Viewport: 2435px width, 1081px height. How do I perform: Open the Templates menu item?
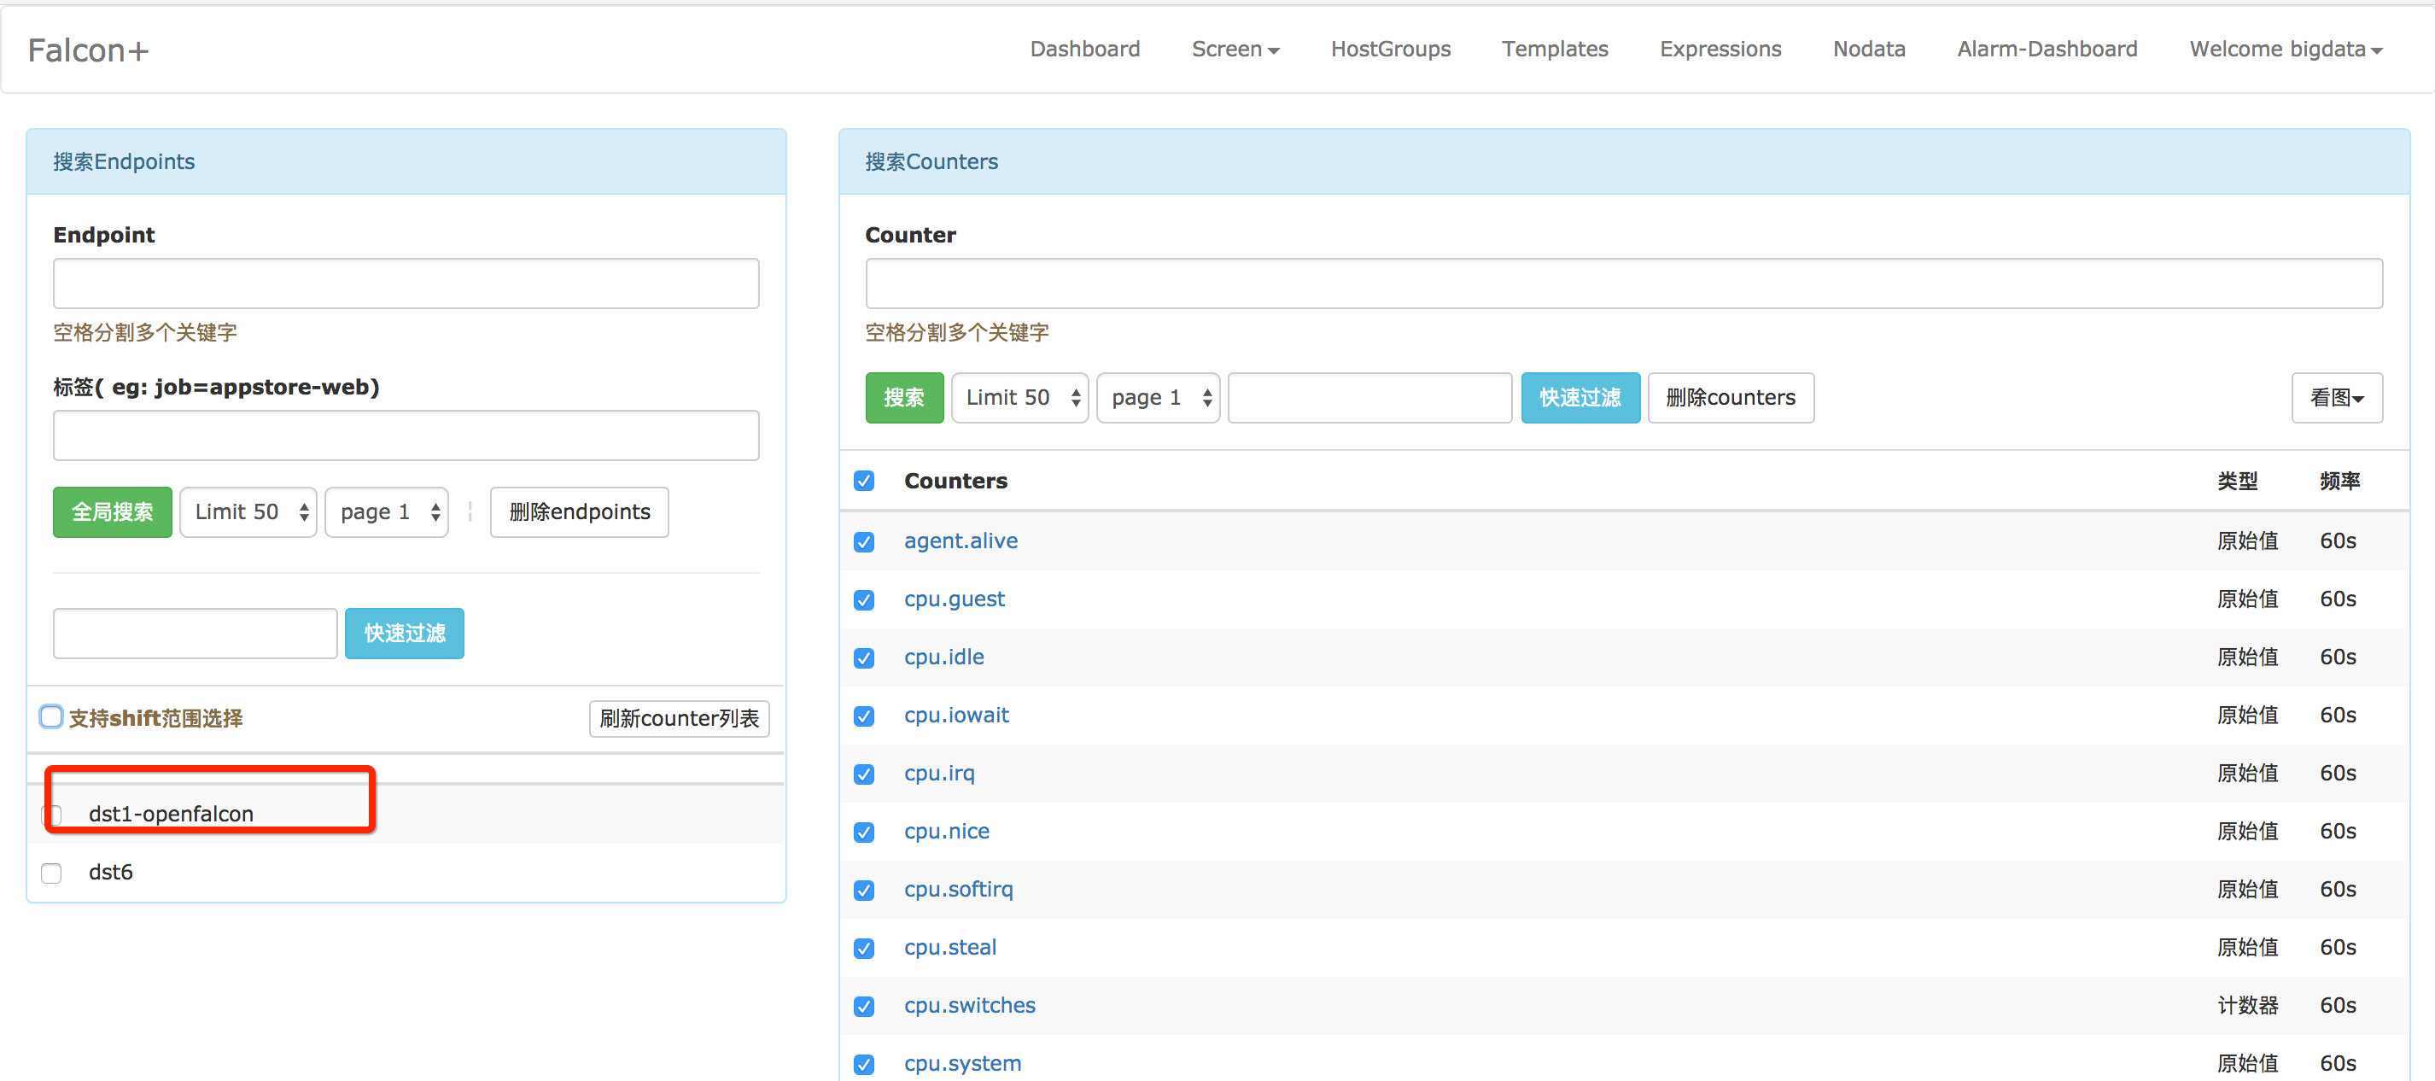(1554, 50)
